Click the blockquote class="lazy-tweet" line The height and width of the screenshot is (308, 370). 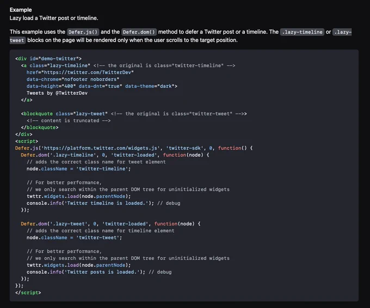[134, 114]
